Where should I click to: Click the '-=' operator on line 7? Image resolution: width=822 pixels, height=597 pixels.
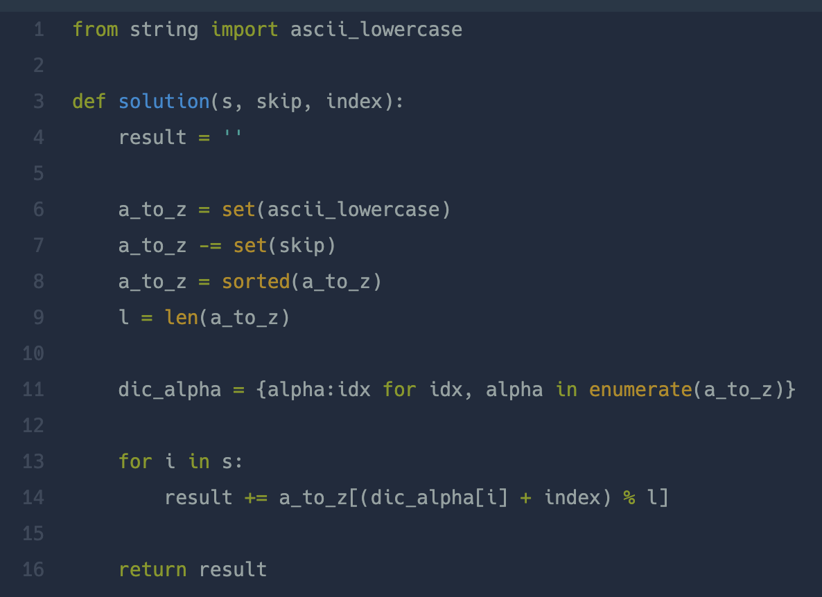pos(210,246)
